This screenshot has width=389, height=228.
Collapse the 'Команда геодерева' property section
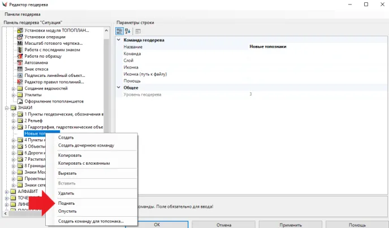coord(119,40)
